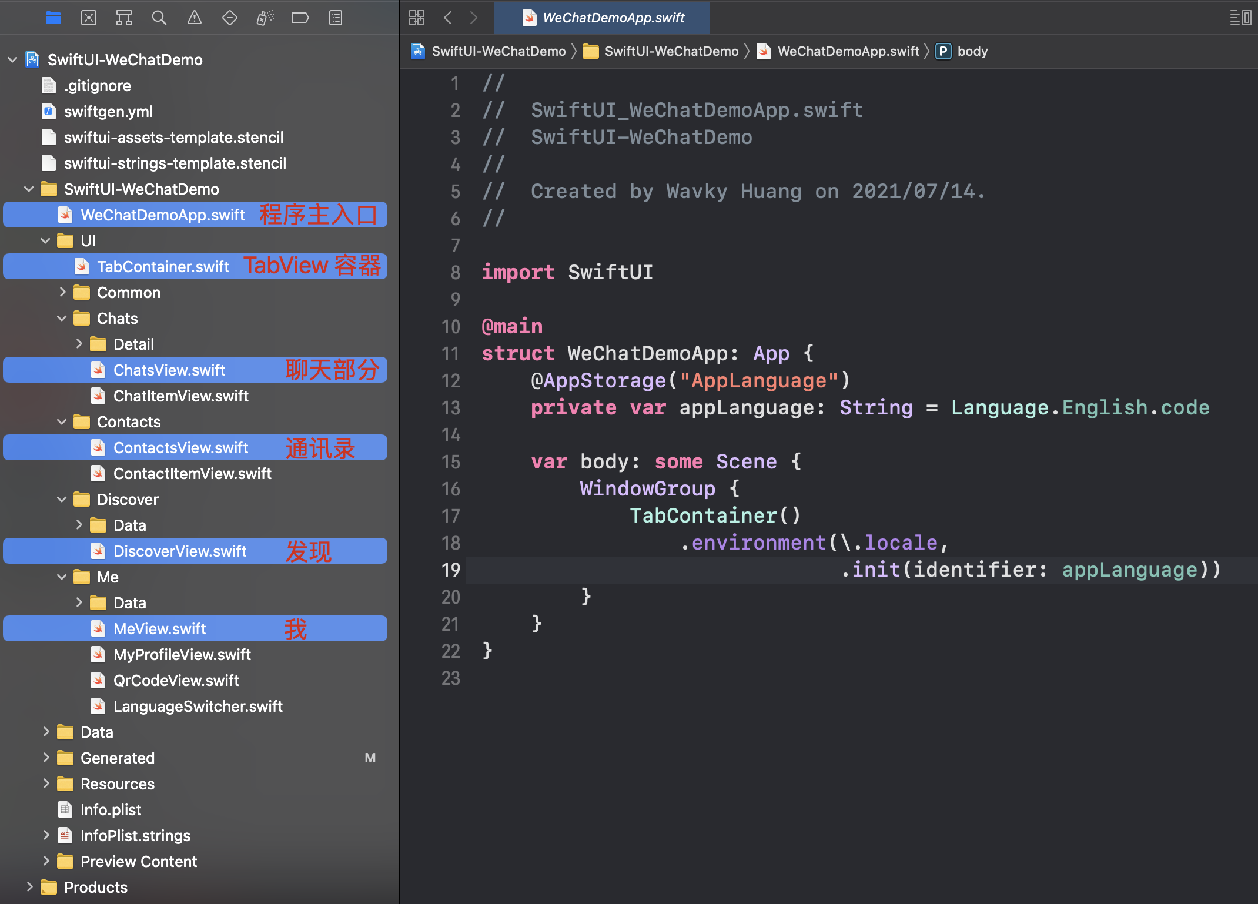1258x904 pixels.
Task: Go back with the left arrow
Action: point(448,18)
